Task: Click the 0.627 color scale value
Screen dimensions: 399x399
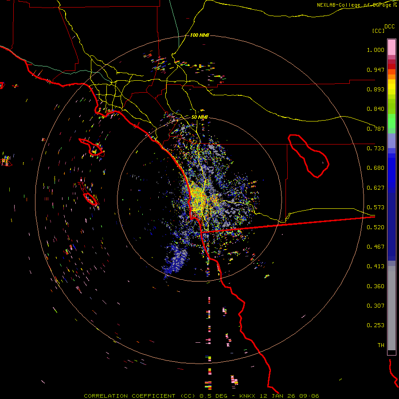Action: click(x=376, y=188)
